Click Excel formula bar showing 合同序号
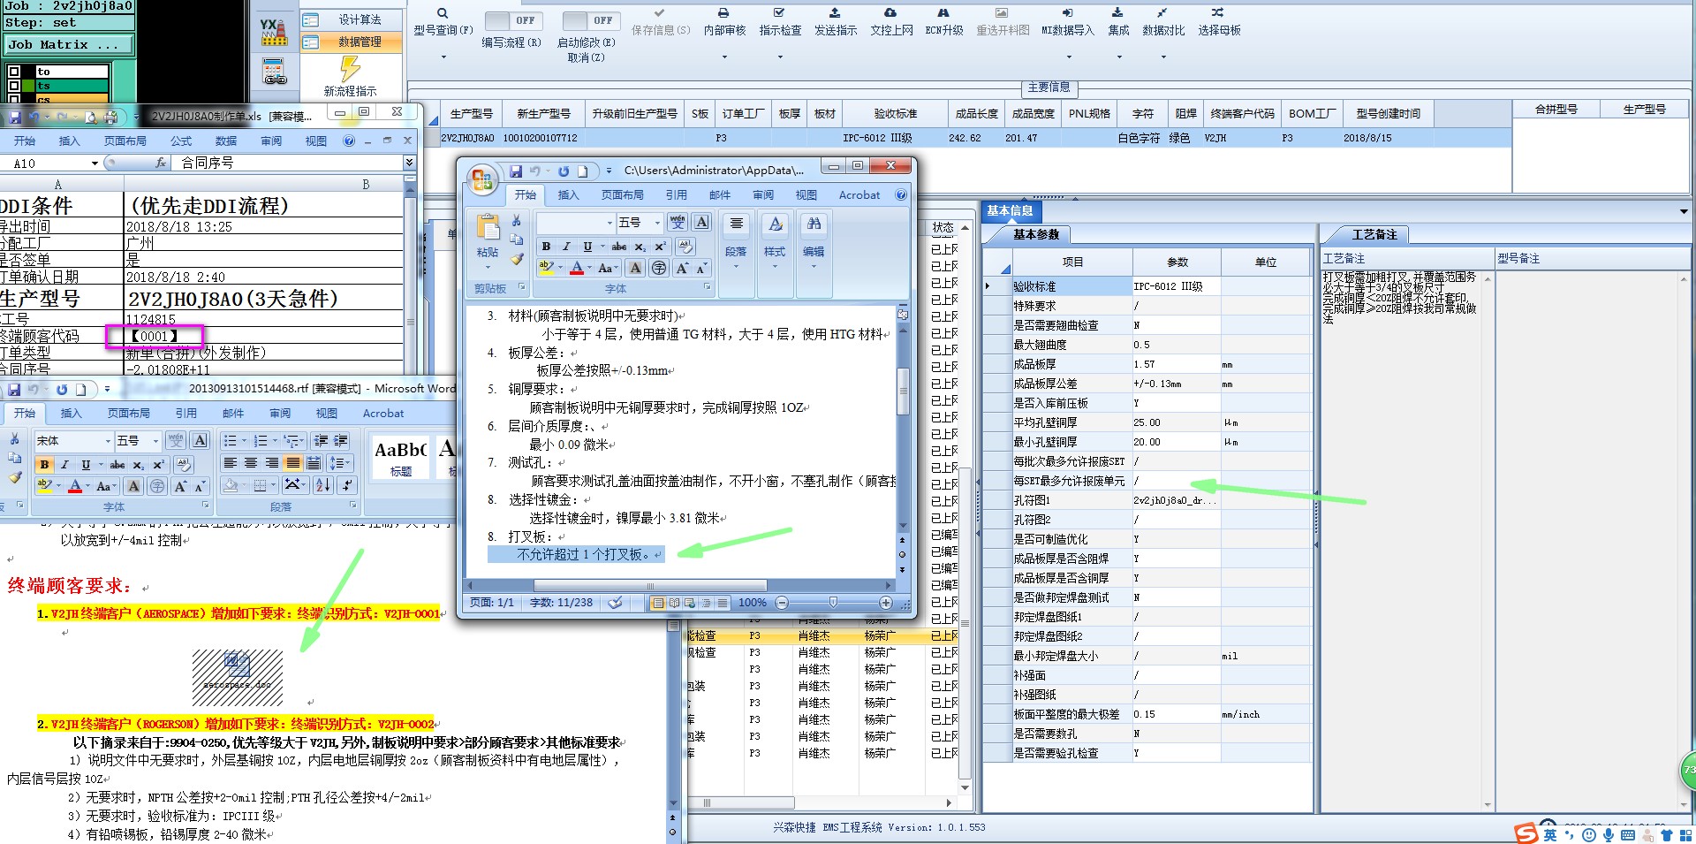 [x=290, y=163]
